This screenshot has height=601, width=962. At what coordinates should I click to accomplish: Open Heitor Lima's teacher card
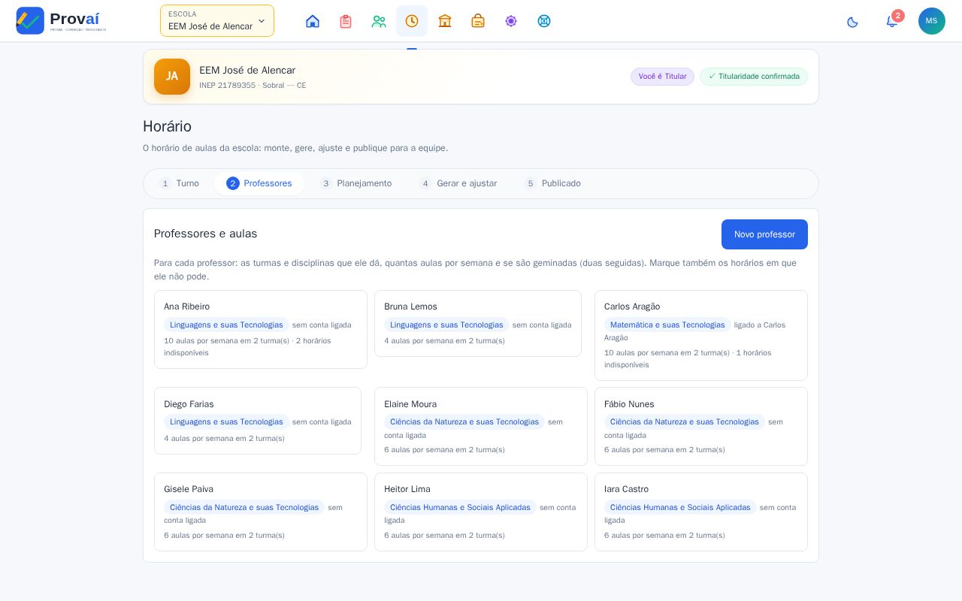[x=481, y=512]
